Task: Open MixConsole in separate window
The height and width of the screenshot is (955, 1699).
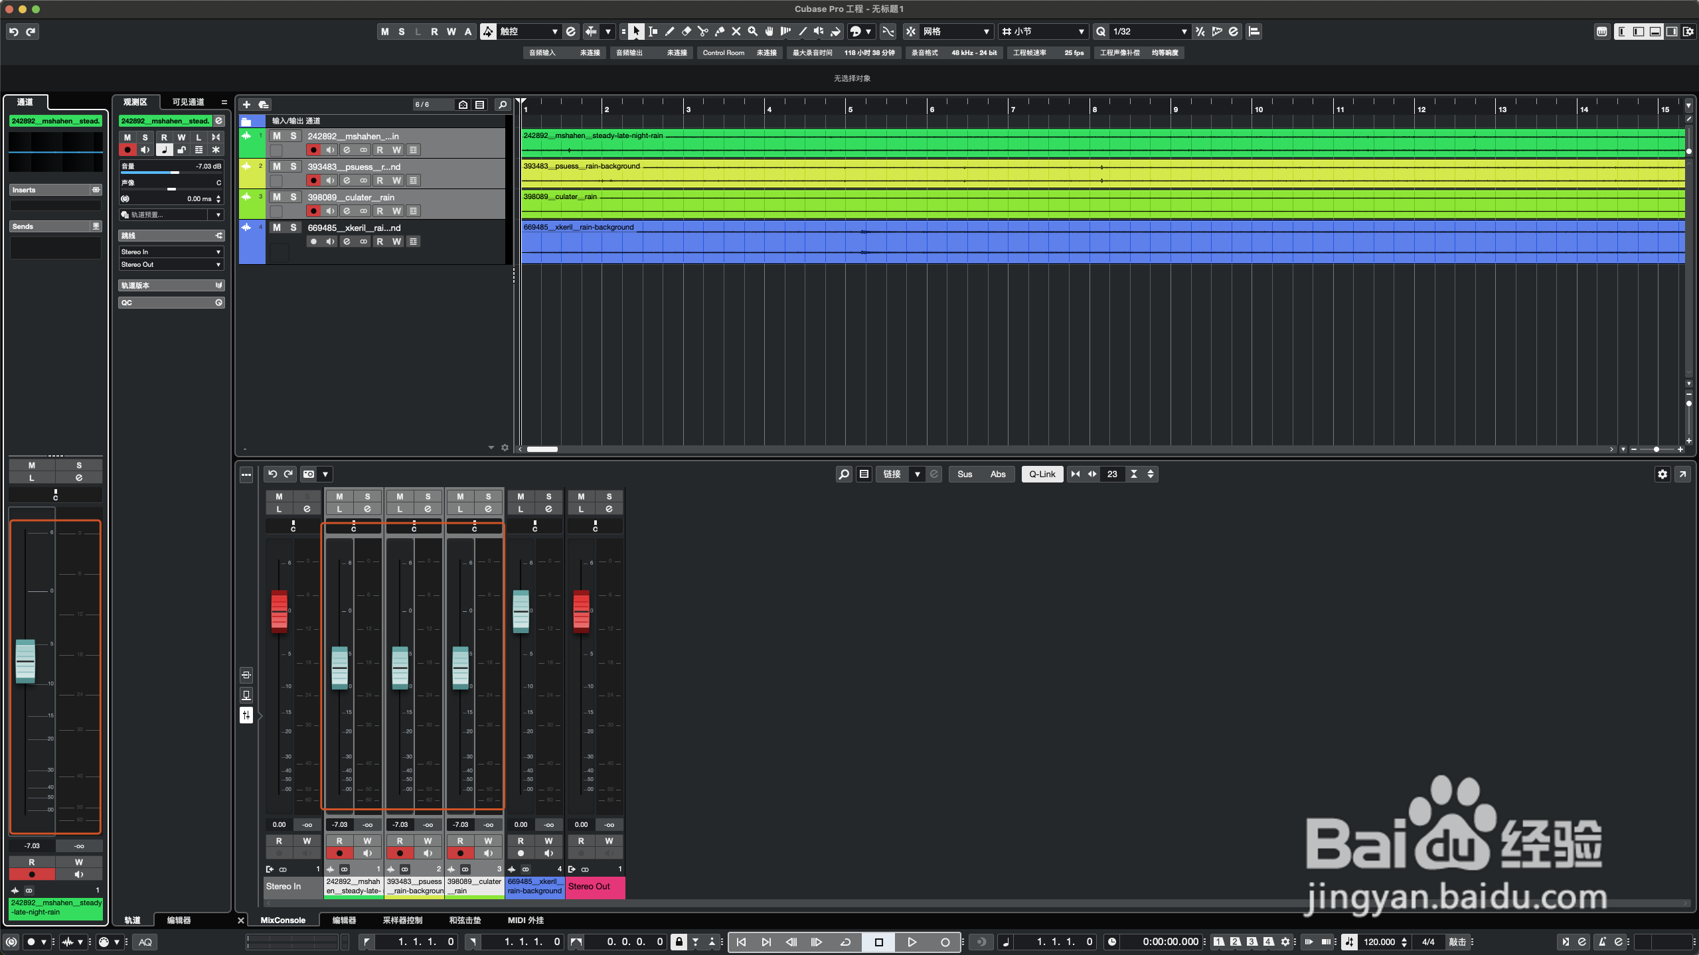Action: [x=1682, y=474]
